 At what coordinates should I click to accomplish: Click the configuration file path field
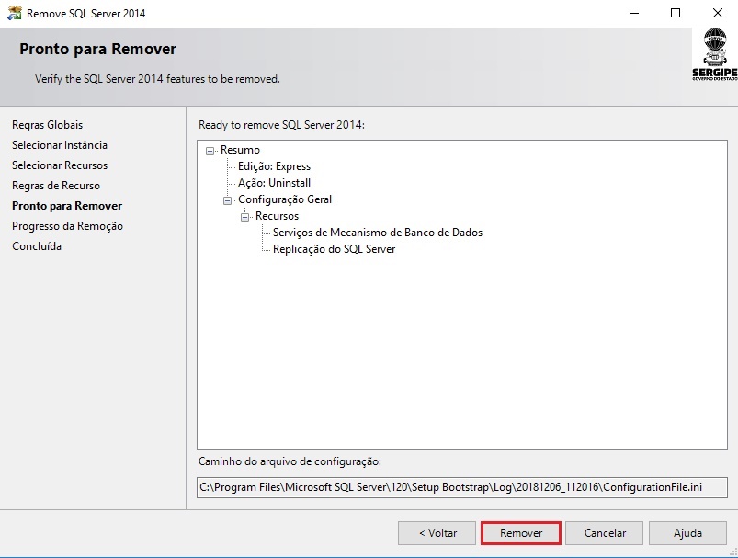(461, 487)
